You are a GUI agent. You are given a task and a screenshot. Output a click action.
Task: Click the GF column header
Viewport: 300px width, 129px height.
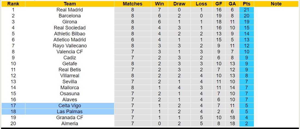[219, 4]
